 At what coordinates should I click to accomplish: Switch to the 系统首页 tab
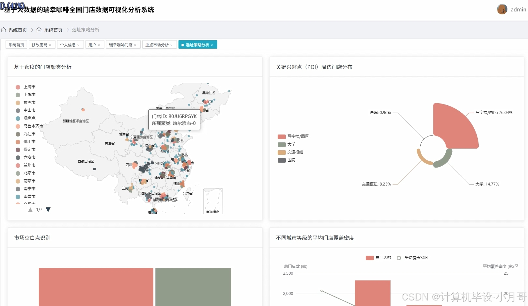click(16, 45)
